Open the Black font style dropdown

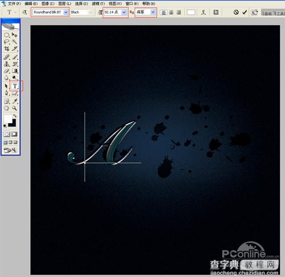click(x=91, y=12)
